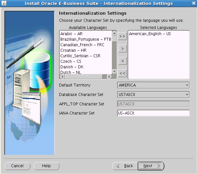197x174 pixels.
Task: Click the APPL_TOP Character Set field
Action: click(x=153, y=104)
